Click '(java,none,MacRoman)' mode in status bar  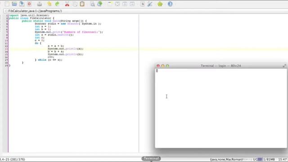226,159
